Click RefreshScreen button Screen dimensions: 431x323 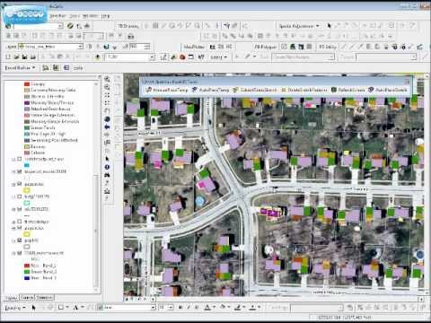[348, 90]
